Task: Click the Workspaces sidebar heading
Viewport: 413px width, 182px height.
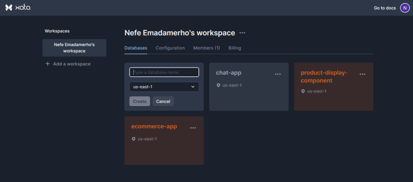Action: pos(57,31)
